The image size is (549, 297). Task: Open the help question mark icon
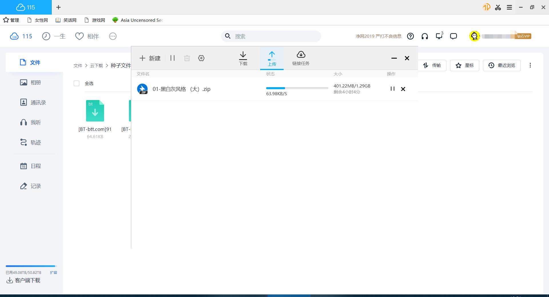pyautogui.click(x=410, y=36)
